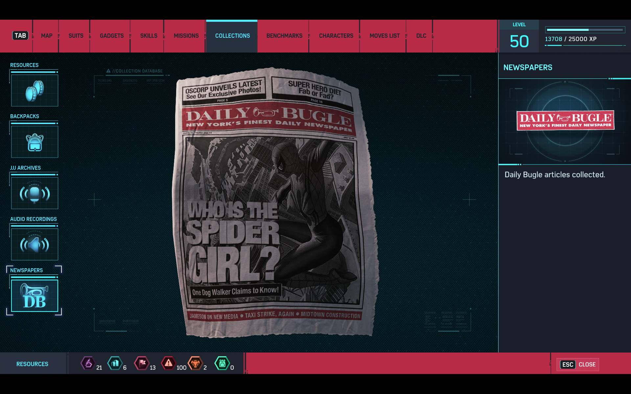This screenshot has height=394, width=631.
Task: Open the Benchmarks tab
Action: [284, 36]
